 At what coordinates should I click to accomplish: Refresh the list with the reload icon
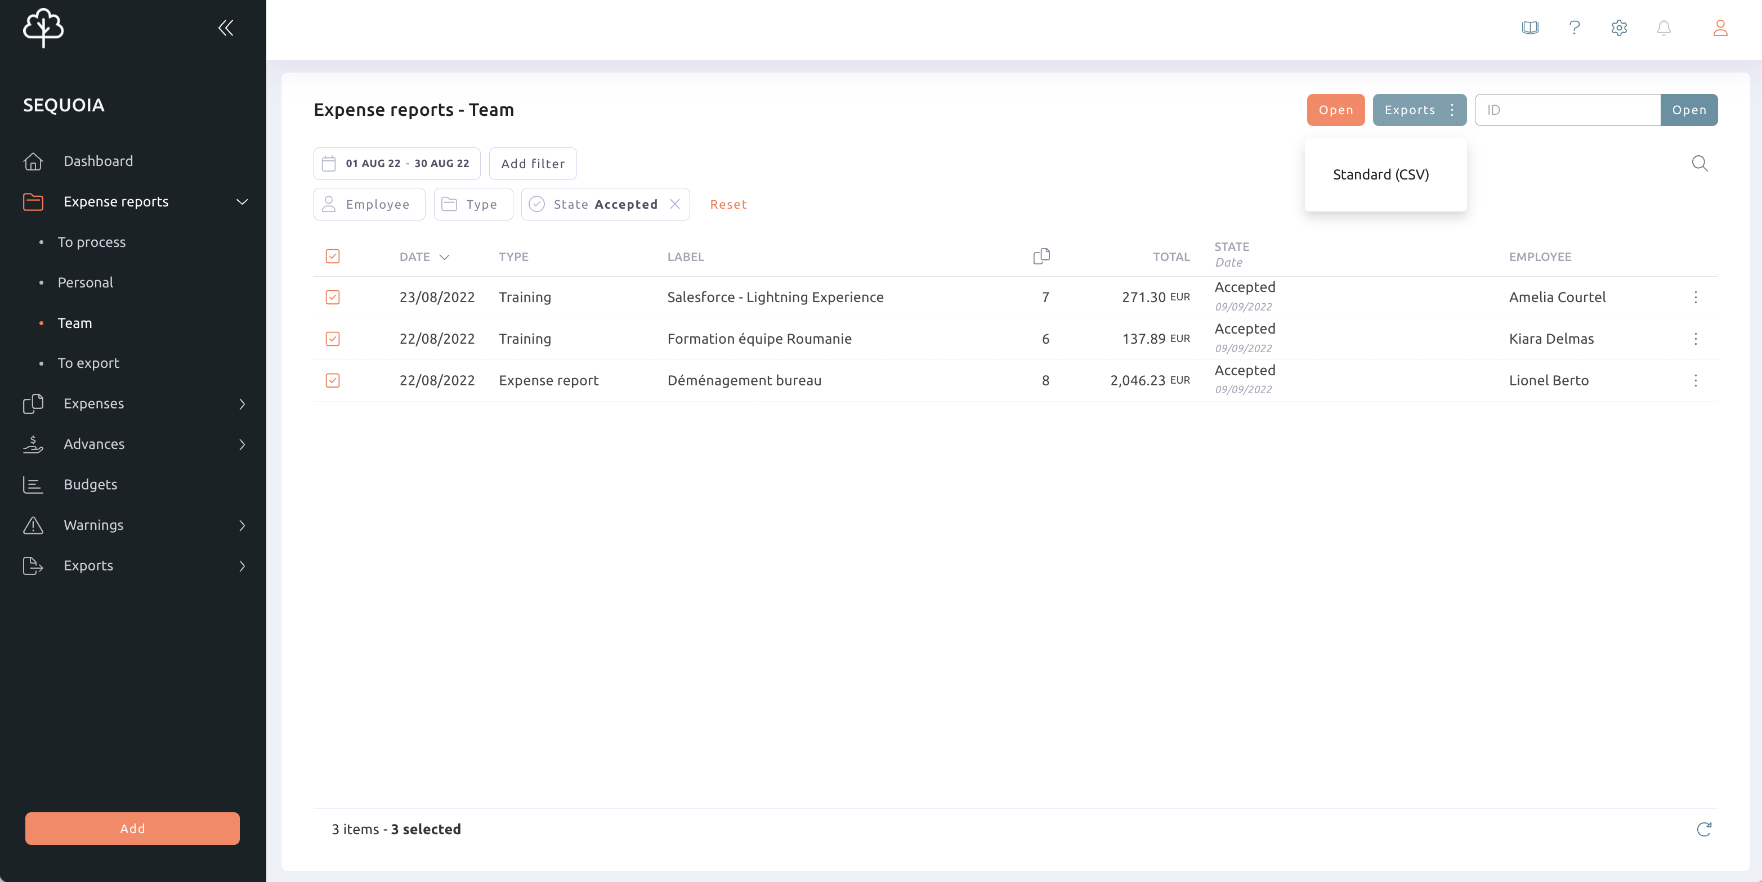pyautogui.click(x=1704, y=829)
